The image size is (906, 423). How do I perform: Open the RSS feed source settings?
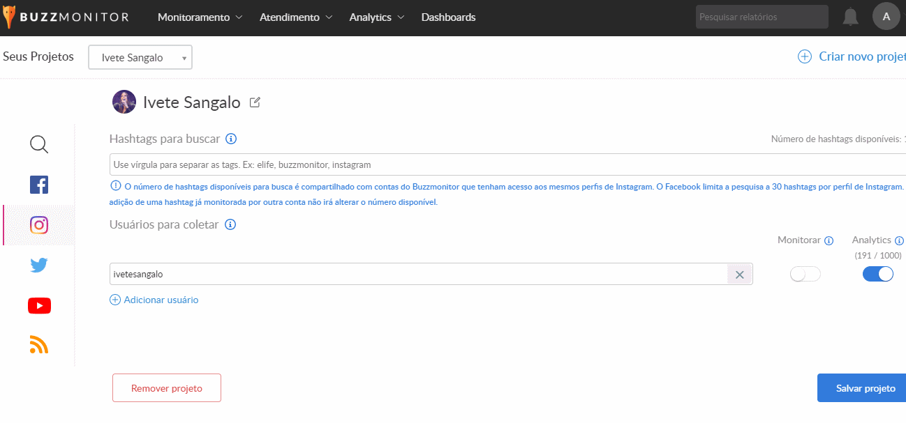click(39, 345)
